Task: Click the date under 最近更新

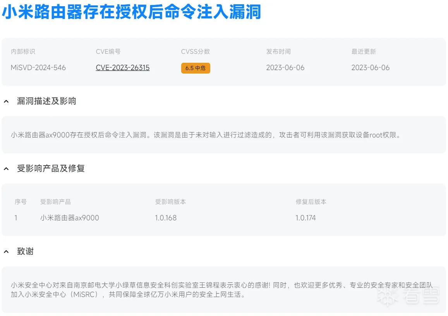Action: click(x=370, y=68)
